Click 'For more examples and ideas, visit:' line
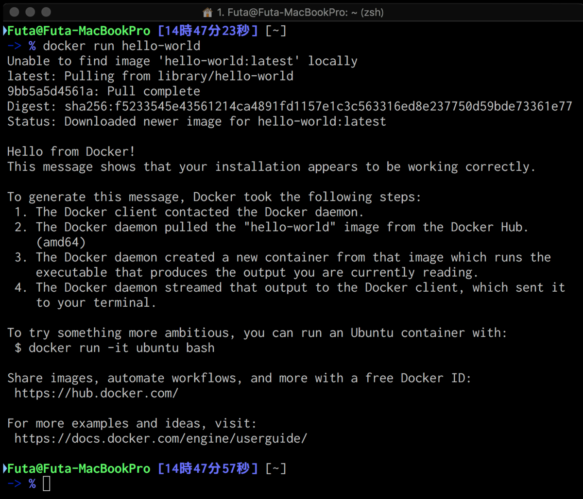This screenshot has width=583, height=499. click(132, 423)
